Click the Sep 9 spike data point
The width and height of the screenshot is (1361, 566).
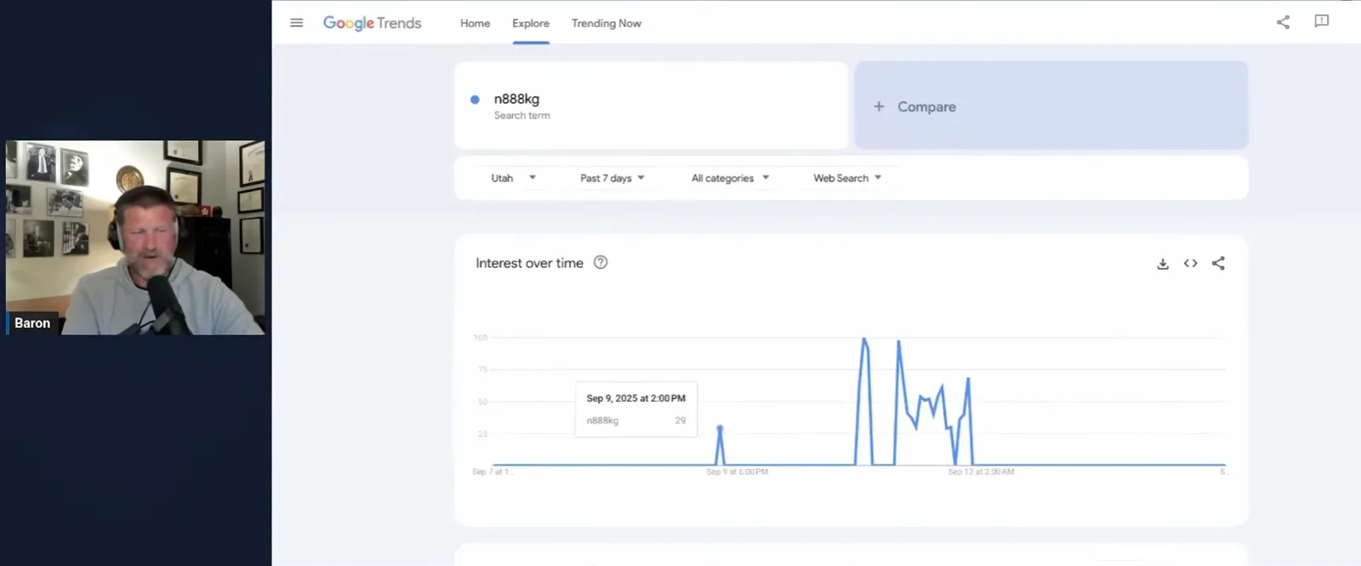click(x=720, y=427)
